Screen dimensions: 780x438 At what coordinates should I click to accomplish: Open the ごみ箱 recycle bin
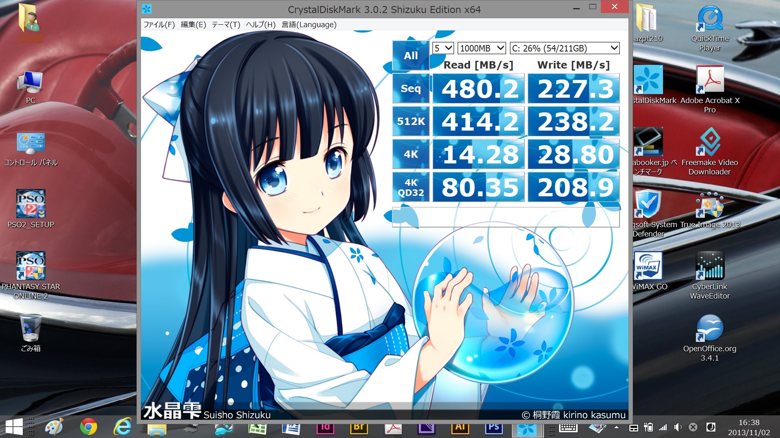click(x=31, y=328)
